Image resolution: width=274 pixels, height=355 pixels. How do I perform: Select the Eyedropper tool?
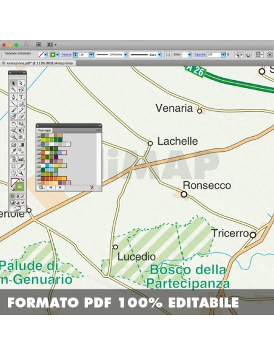[x=13, y=151]
